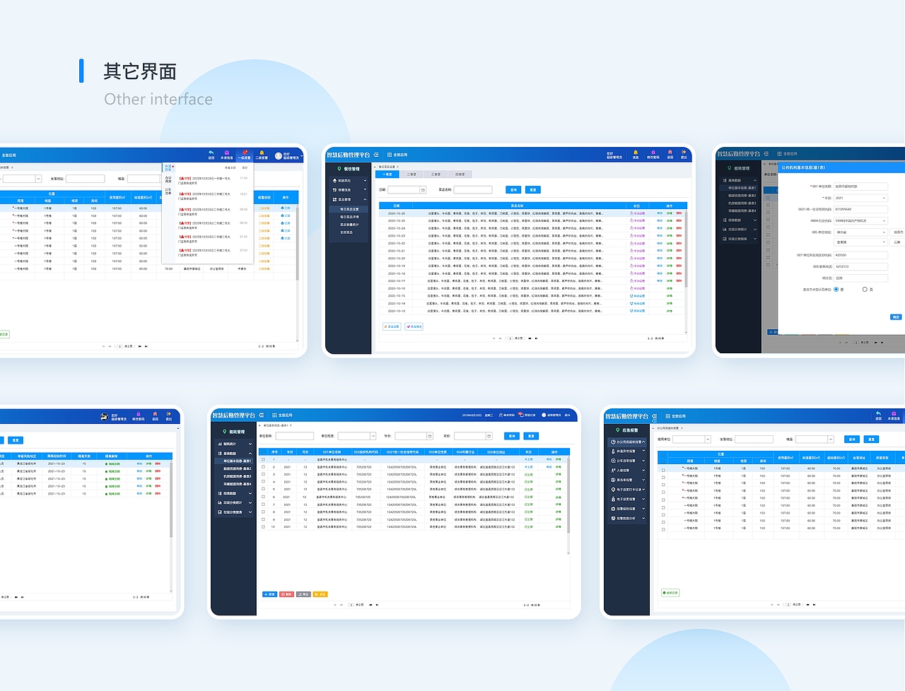Screen dimensions: 905x691
Task: Click the 二级报警 bell icon in the top-left window
Action: 262,153
